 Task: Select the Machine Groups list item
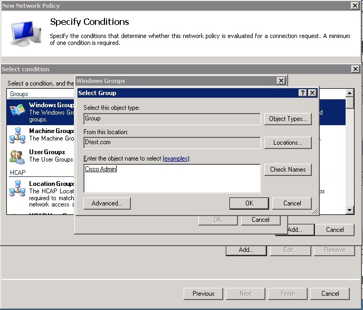51,131
